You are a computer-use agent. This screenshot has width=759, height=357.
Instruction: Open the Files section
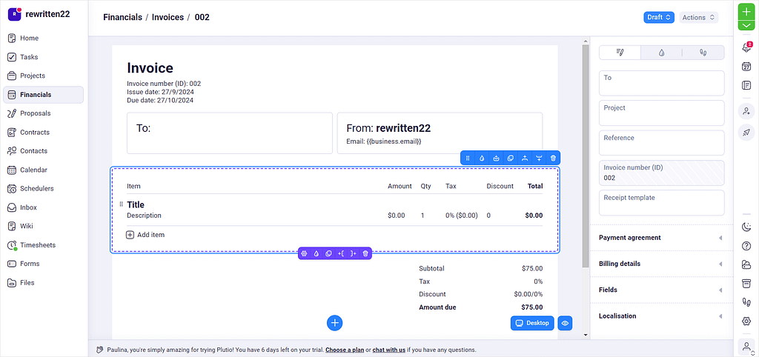[x=43, y=282]
